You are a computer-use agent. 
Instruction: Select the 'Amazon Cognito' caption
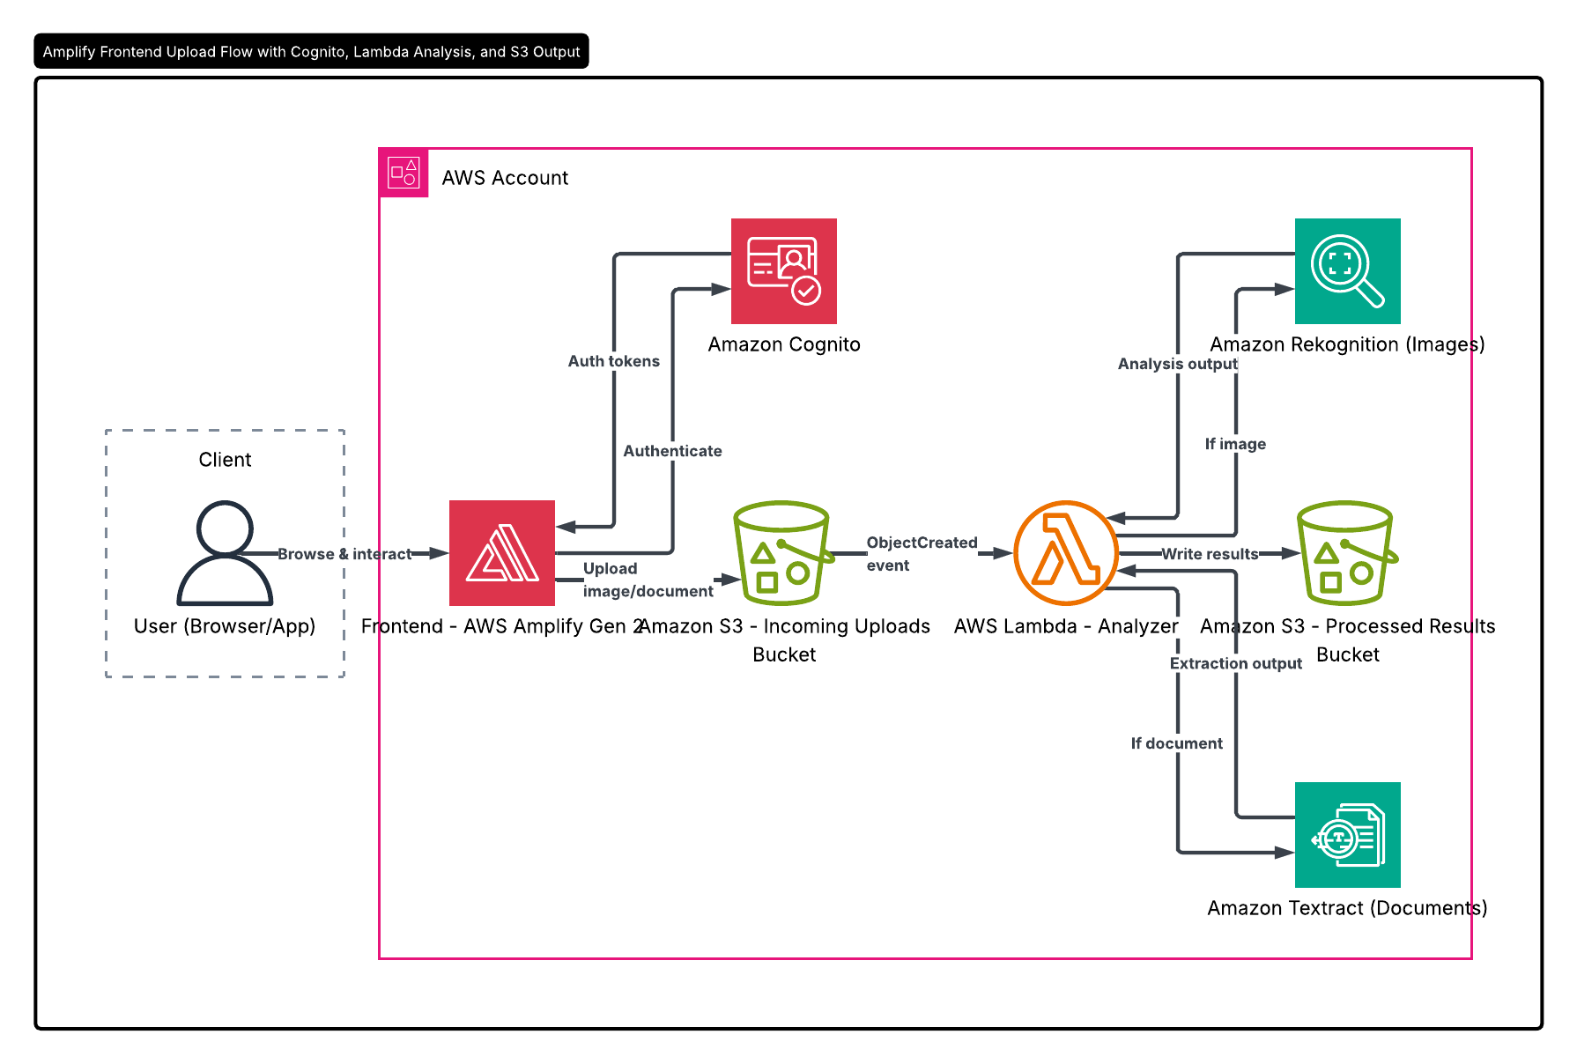[784, 344]
